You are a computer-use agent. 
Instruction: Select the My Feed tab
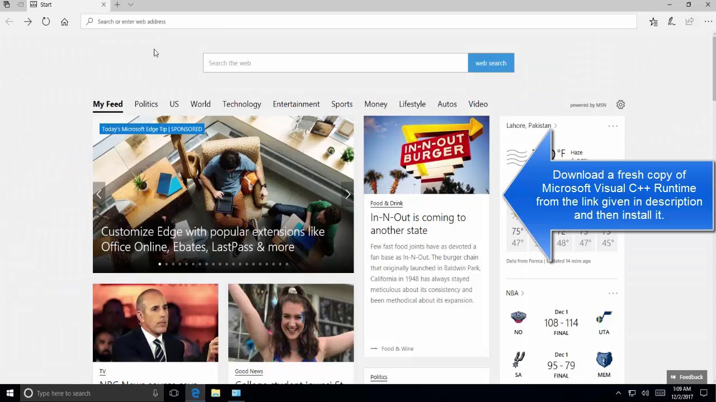(x=107, y=104)
